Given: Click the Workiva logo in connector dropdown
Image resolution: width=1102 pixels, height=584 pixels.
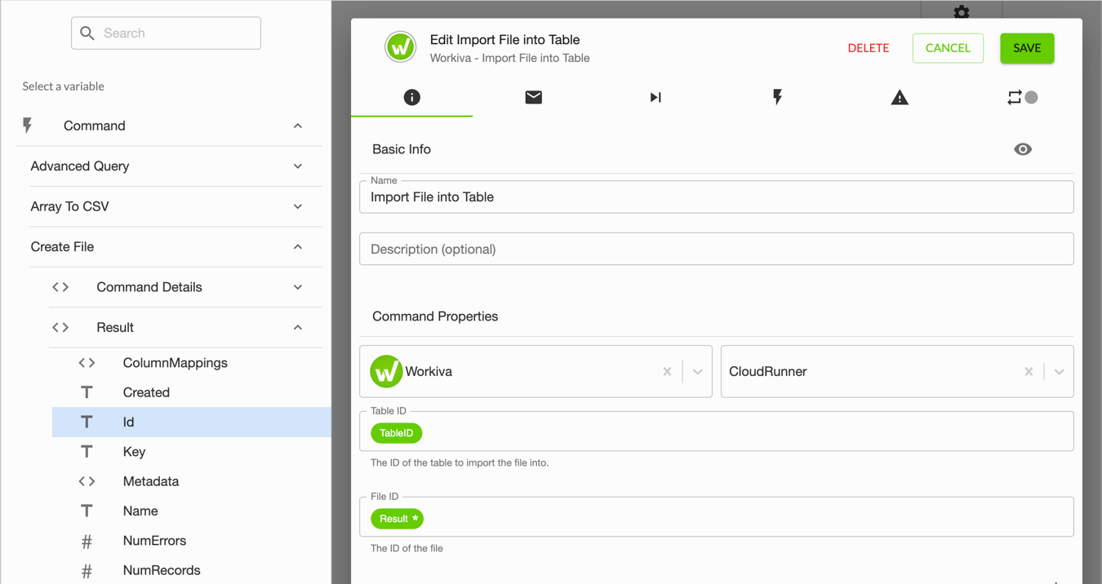Looking at the screenshot, I should click(386, 371).
